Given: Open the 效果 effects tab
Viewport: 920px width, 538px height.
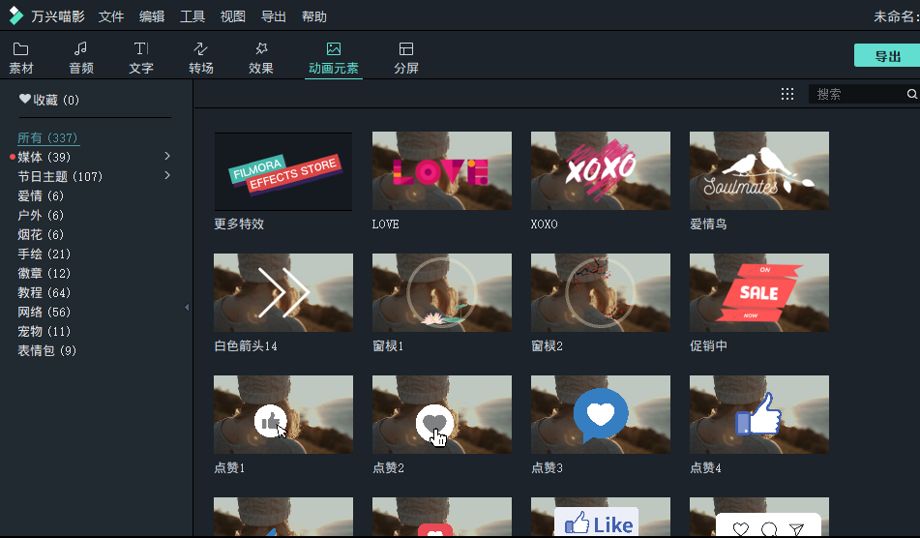Looking at the screenshot, I should coord(261,58).
